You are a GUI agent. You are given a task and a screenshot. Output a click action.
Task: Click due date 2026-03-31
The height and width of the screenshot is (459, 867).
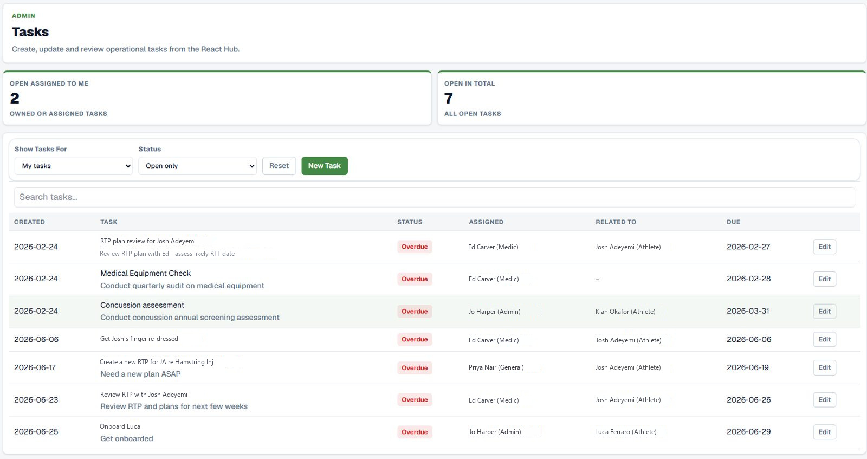pos(748,311)
